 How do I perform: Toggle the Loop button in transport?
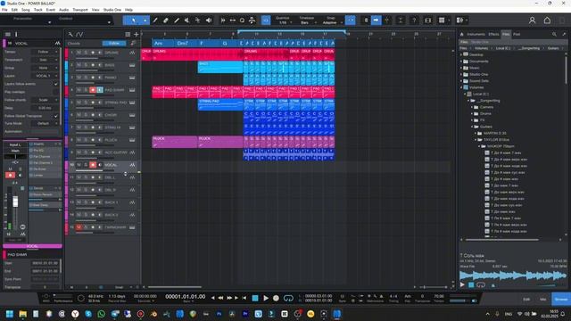288,298
